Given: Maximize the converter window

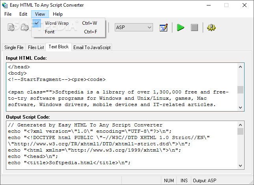Looking at the screenshot, I should coord(226,5).
